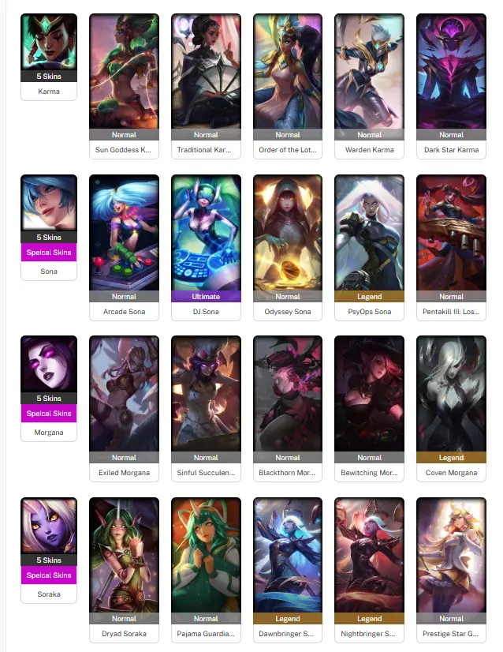Click the Warden Karma name label
The height and width of the screenshot is (652, 503).
click(x=369, y=150)
